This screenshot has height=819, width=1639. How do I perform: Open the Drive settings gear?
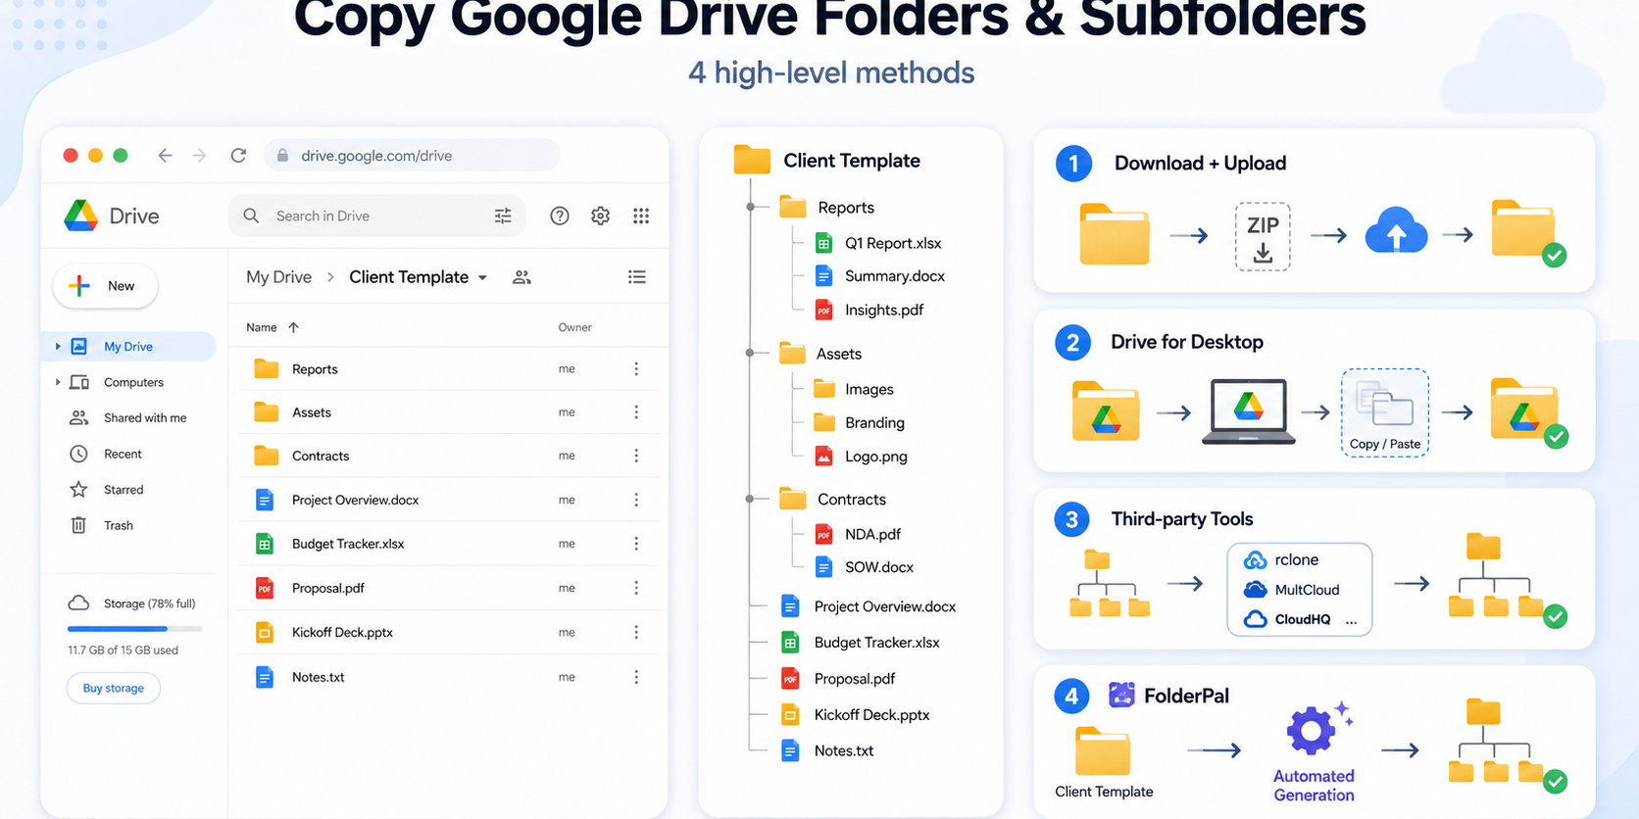601,216
